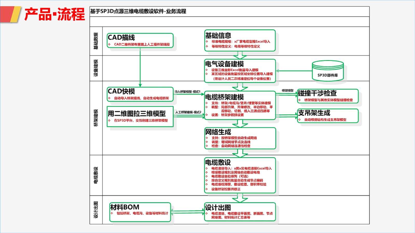Image resolution: width=415 pixels, height=233 pixels.
Task: Click the 用二维图拉三维模型 box
Action: tap(140, 116)
